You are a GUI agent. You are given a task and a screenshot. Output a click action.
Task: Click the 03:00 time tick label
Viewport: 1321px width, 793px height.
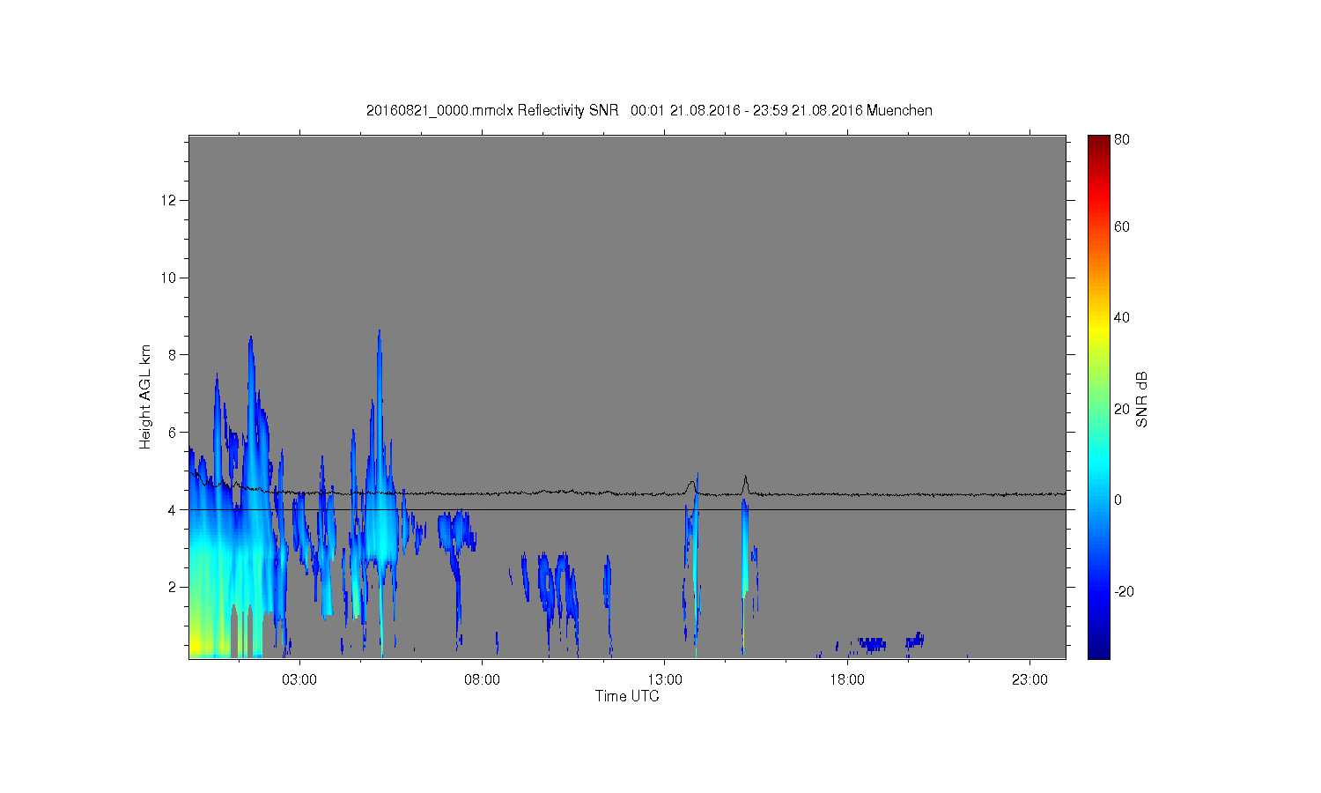299,680
